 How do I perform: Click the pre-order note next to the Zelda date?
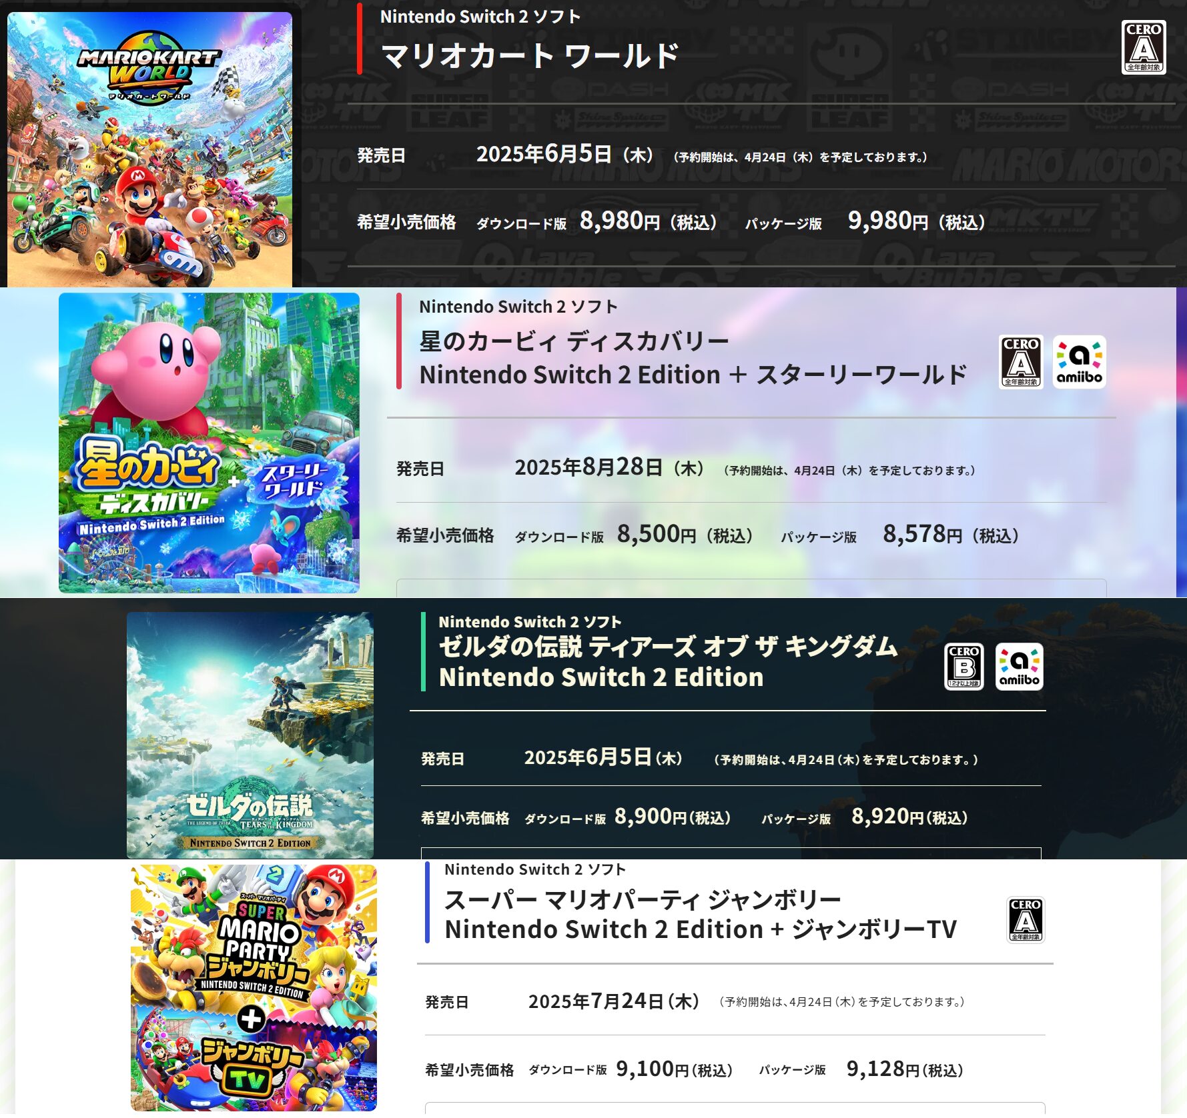tap(846, 760)
